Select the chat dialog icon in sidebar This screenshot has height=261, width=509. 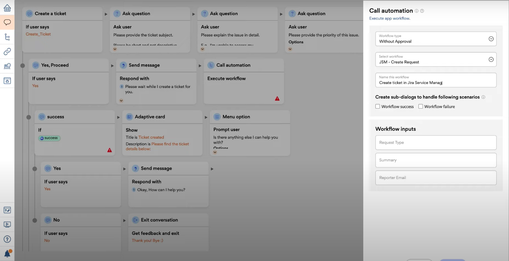click(x=7, y=22)
